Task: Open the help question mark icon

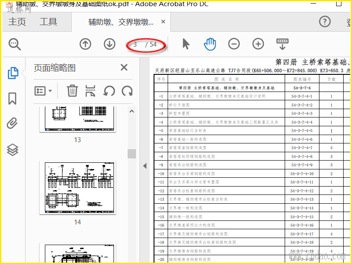Action: click(325, 22)
